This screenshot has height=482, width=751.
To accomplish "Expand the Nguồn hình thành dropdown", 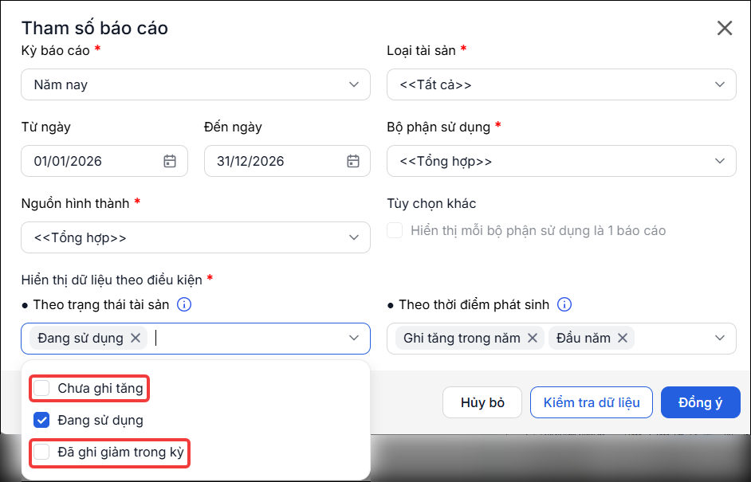I will click(196, 237).
